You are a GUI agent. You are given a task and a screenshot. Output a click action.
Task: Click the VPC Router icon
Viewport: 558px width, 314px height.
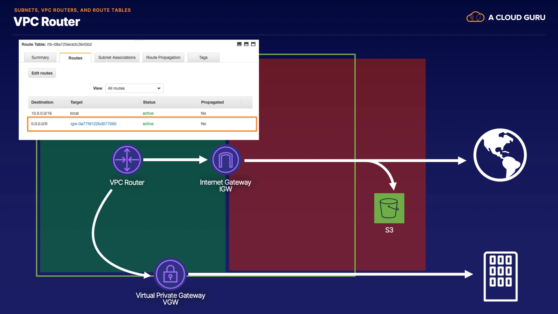pos(127,160)
